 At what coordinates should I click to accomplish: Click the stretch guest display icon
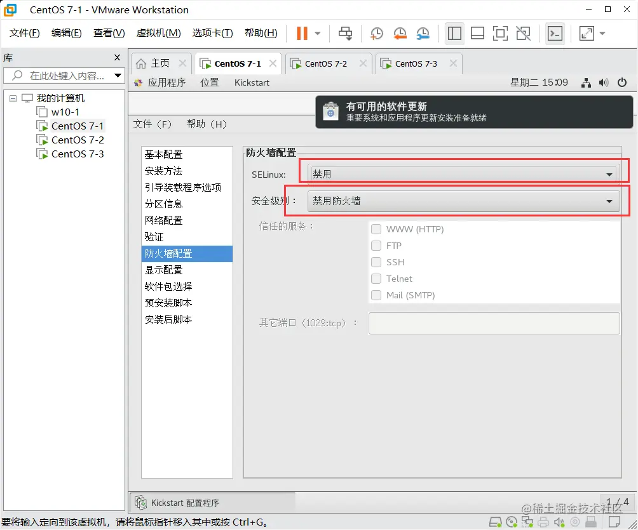587,34
